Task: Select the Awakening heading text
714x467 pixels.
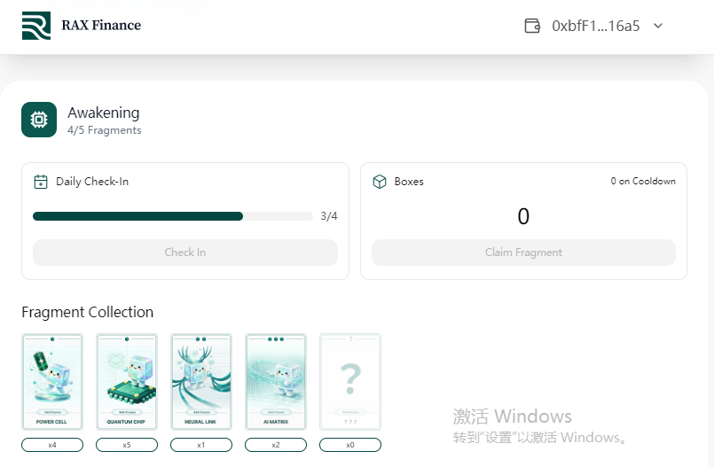Action: (x=104, y=113)
